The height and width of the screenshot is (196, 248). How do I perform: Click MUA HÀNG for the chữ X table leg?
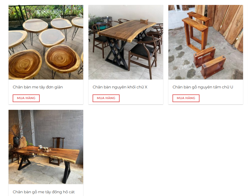[x=106, y=98]
